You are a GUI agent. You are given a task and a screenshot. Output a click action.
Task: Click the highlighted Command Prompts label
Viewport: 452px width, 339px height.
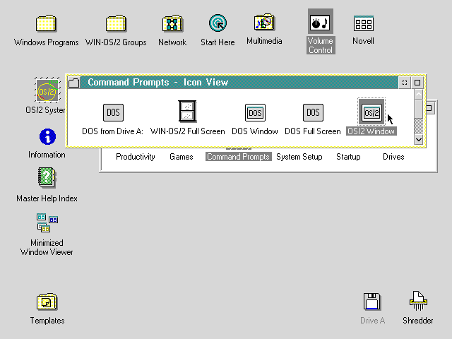click(239, 157)
